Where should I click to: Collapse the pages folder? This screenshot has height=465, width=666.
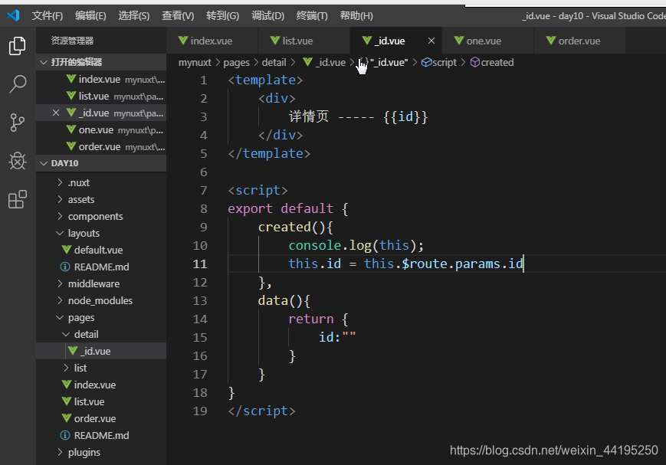click(x=101, y=317)
